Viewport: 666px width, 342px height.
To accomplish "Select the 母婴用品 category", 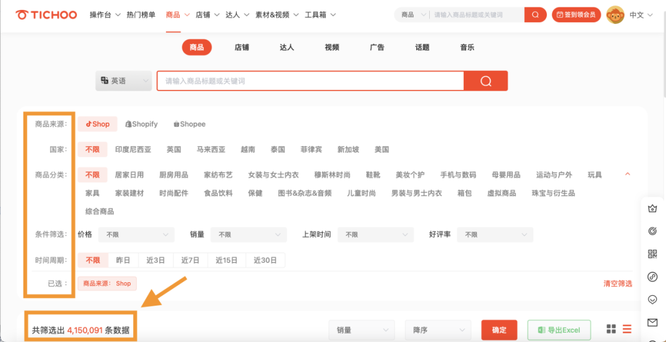I will pos(506,174).
